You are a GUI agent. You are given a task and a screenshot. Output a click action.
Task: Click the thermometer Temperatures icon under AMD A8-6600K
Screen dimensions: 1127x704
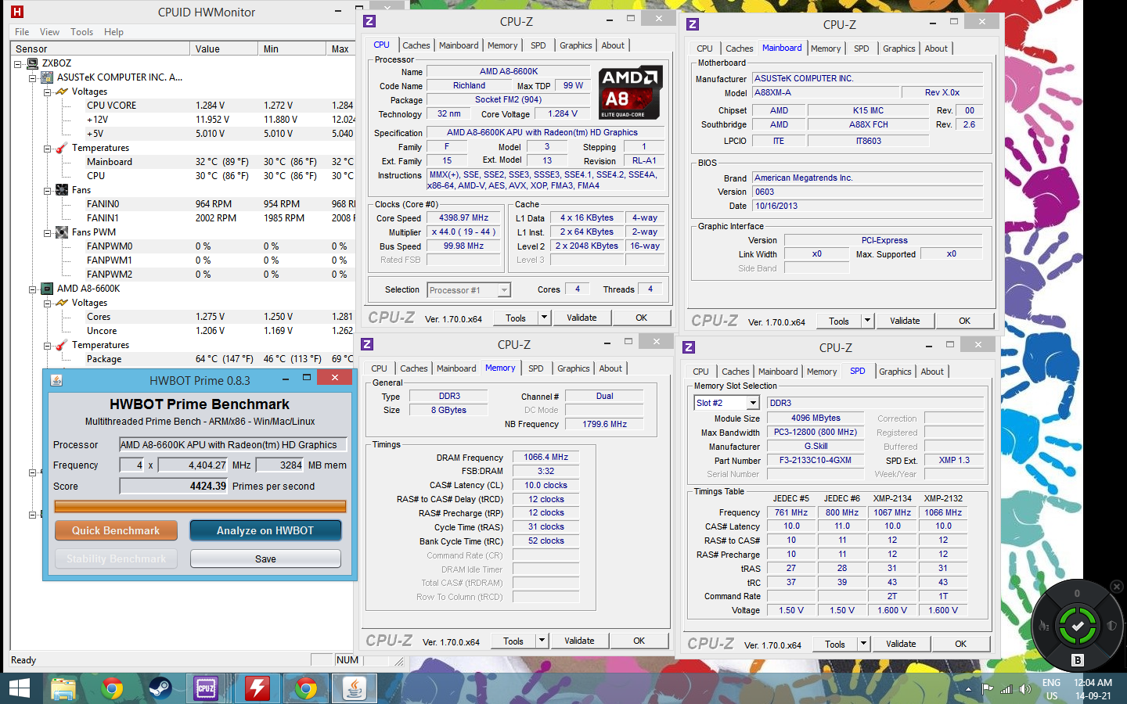(x=62, y=345)
